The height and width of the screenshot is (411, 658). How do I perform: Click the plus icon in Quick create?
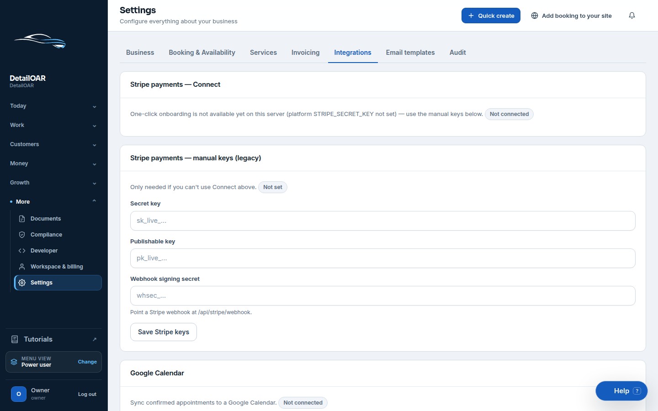click(471, 16)
